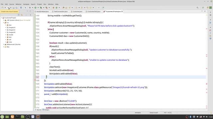The width and height of the screenshot is (213, 119).
Task: Click the error marker on line 168
Action: click(x=35, y=80)
